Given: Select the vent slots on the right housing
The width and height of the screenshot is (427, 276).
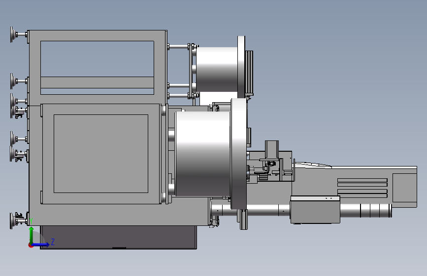Looking at the screenshot, I should pos(362,188).
